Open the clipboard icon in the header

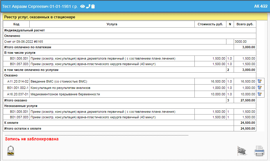(93, 6)
